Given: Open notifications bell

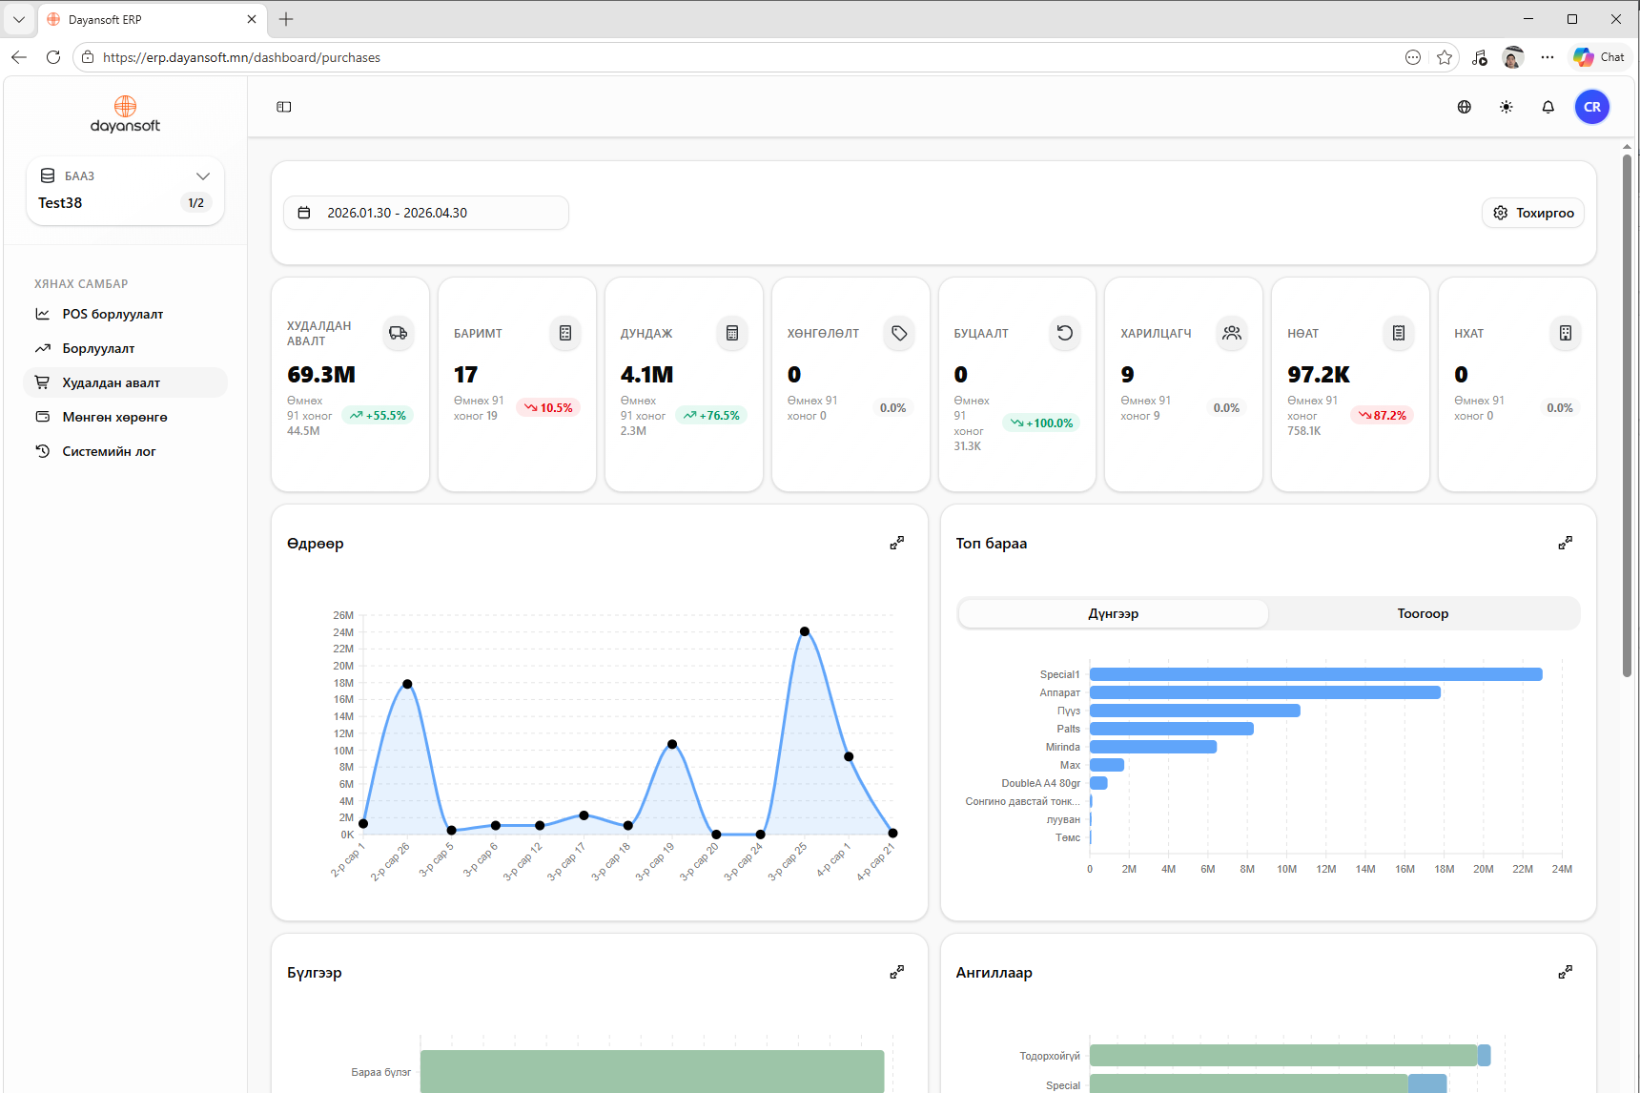Looking at the screenshot, I should point(1548,107).
